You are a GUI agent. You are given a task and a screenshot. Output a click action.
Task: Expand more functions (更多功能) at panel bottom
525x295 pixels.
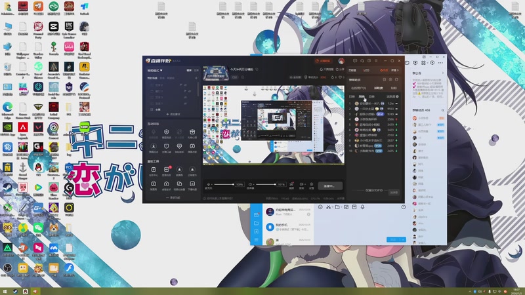173,198
